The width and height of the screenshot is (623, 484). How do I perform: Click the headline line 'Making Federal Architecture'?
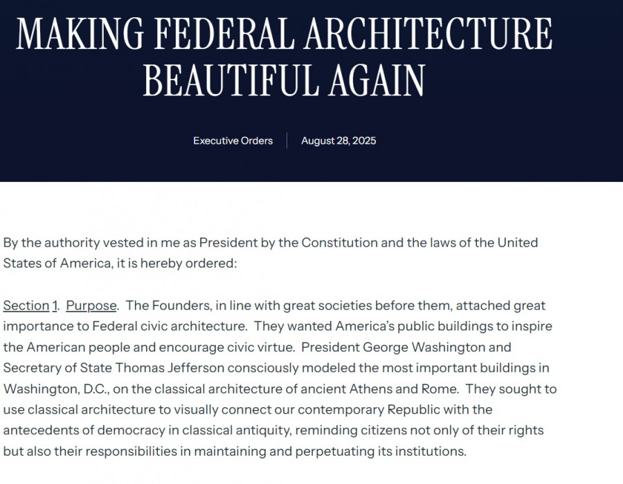(x=284, y=35)
